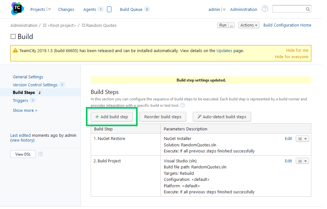The height and width of the screenshot is (209, 327).
Task: Click the Root project grid icon
Action: click(x=45, y=26)
